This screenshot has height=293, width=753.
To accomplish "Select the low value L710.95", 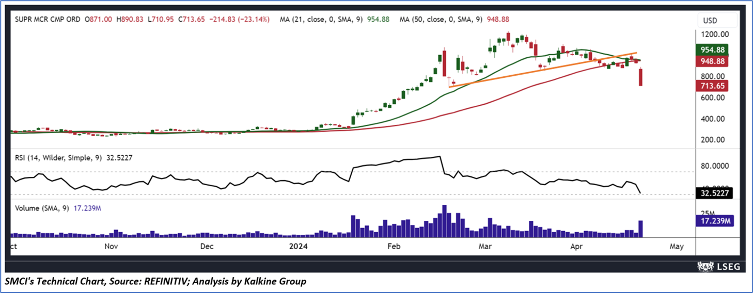I will (162, 20).
